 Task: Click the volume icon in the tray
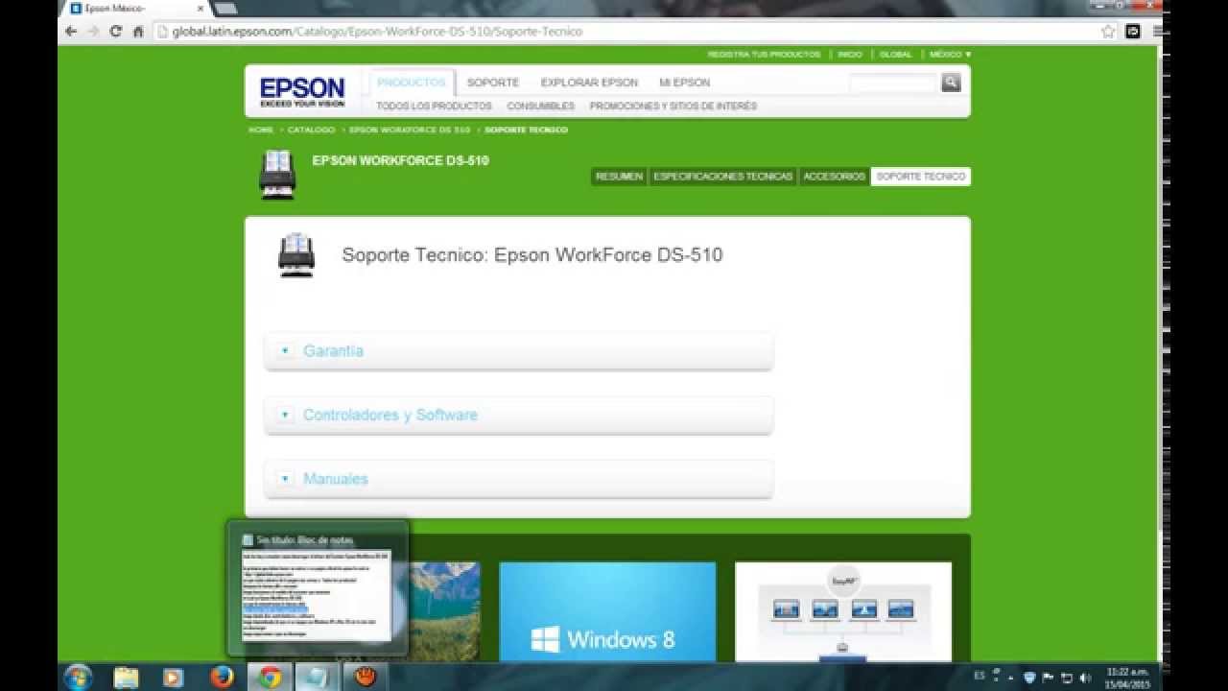1085,678
